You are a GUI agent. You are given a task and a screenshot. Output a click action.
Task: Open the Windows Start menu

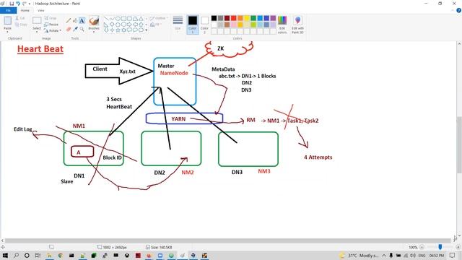5,255
